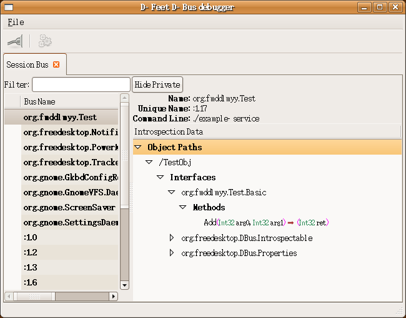Click the Unique Name value :1.17
The image size is (406, 318).
(200, 108)
